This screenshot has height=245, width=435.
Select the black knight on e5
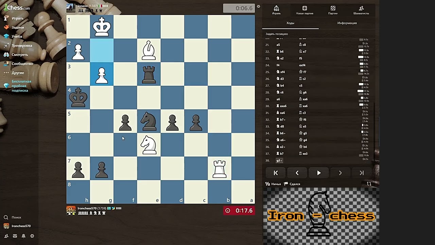[149, 121]
